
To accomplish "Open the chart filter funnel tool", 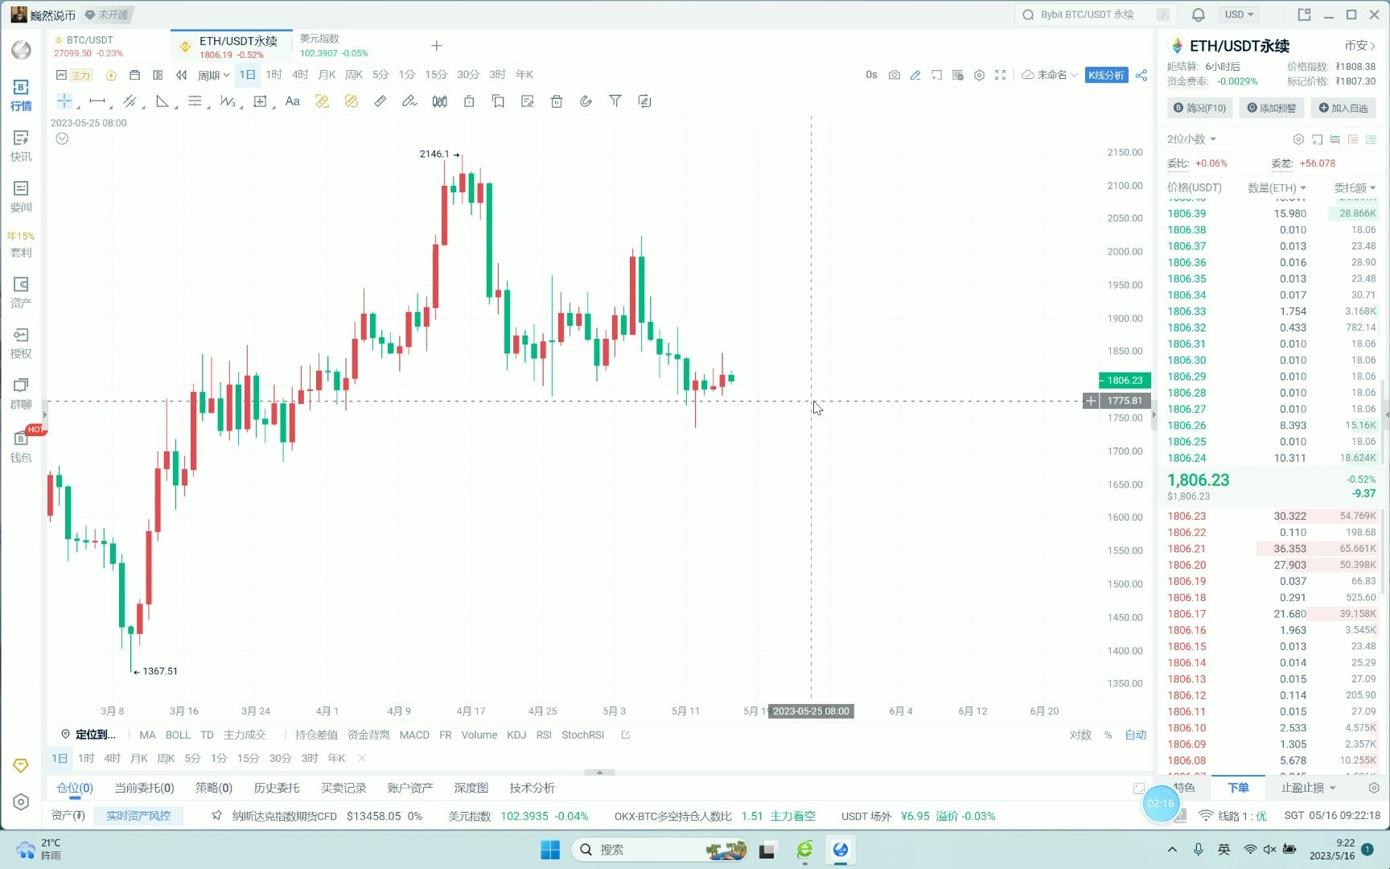I will click(x=615, y=101).
